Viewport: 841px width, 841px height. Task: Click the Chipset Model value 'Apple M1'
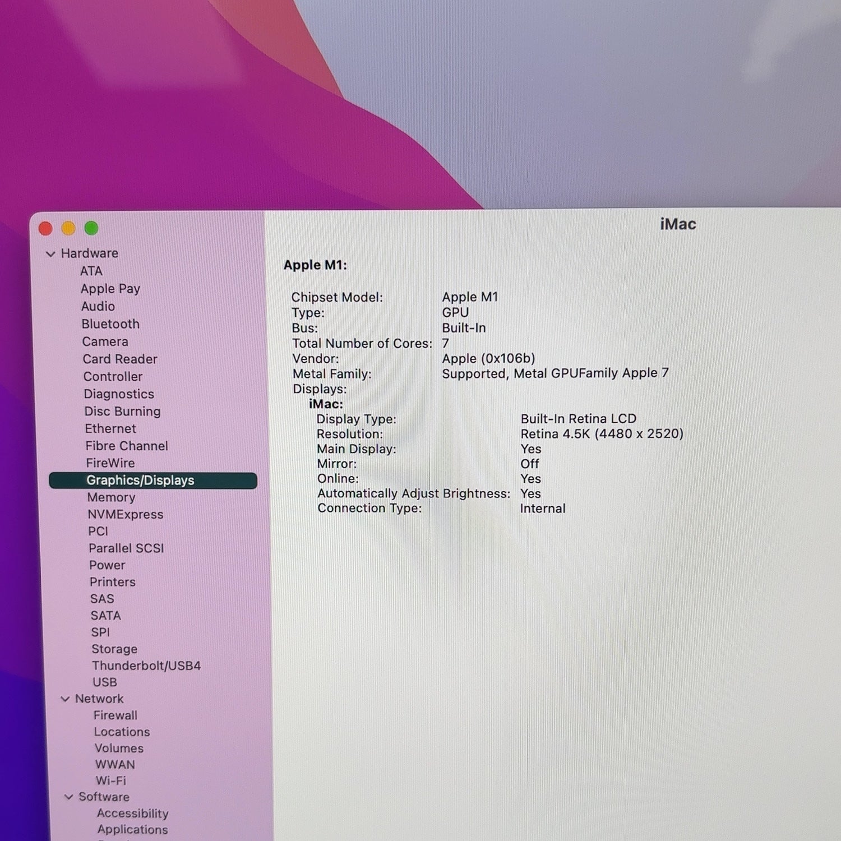click(x=470, y=297)
